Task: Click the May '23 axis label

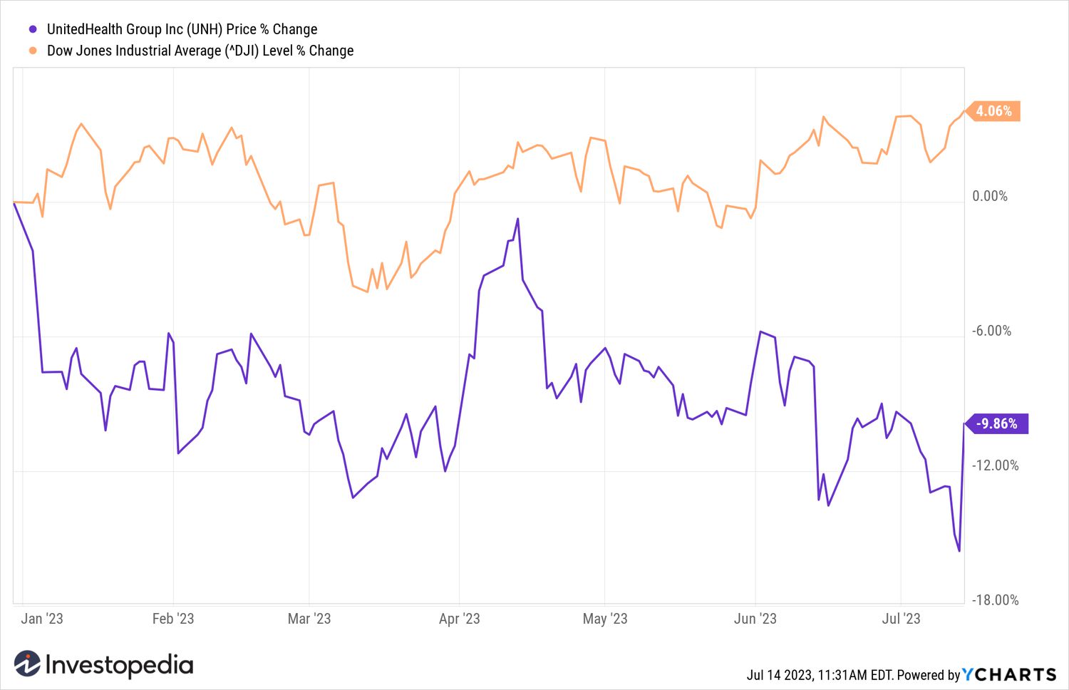Action: (605, 619)
